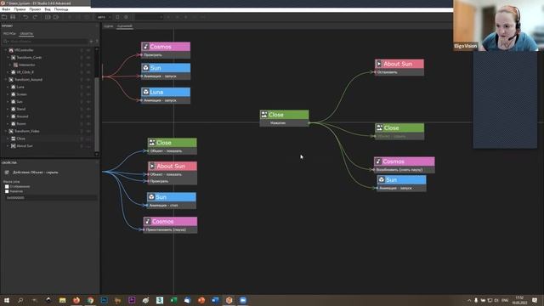Click the Transform_Around node icon in tree

click(11, 79)
